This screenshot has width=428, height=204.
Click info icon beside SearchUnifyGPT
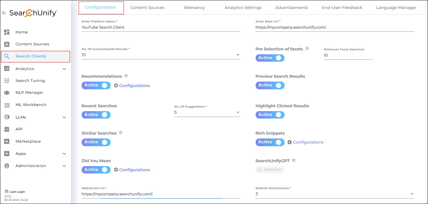294,160
